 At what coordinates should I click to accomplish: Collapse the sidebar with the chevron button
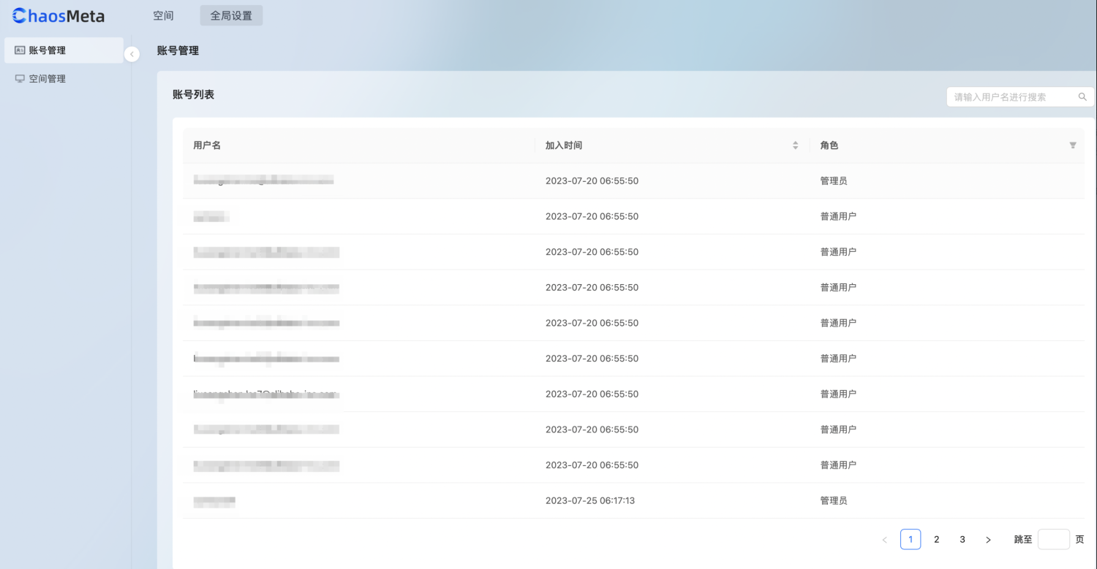[132, 54]
